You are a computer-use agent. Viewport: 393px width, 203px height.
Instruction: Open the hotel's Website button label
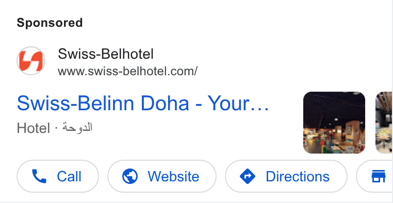tap(173, 177)
